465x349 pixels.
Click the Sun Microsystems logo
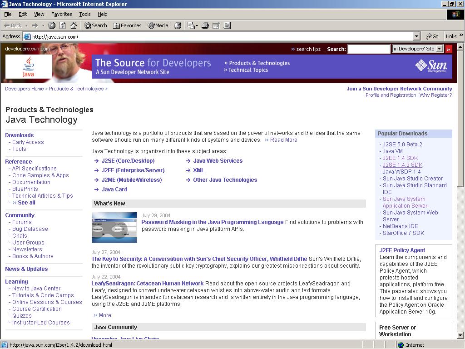pyautogui.click(x=431, y=65)
